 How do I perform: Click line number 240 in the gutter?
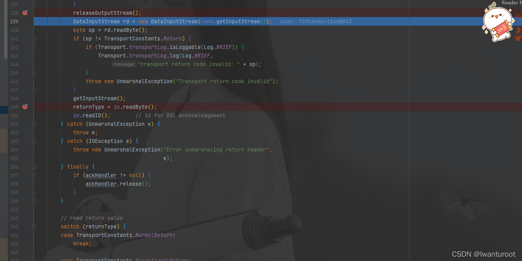[x=14, y=30]
